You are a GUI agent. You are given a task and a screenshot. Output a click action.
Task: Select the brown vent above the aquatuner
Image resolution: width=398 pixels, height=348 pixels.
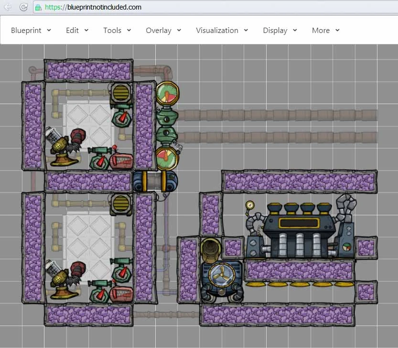211,250
